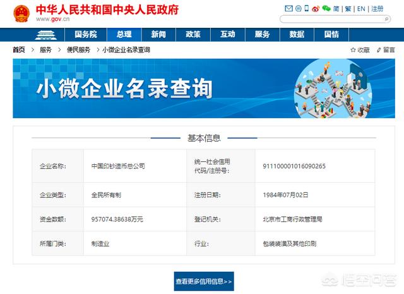Click the 基本信息 section heading
The width and height of the screenshot is (404, 294).
(204, 138)
